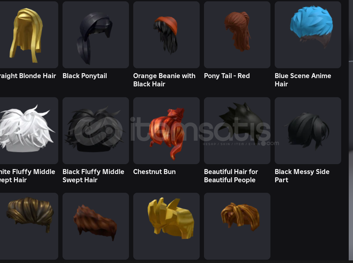Click the Pony Tail - Red thumbnail
This screenshot has height=263, width=353.
point(237,35)
